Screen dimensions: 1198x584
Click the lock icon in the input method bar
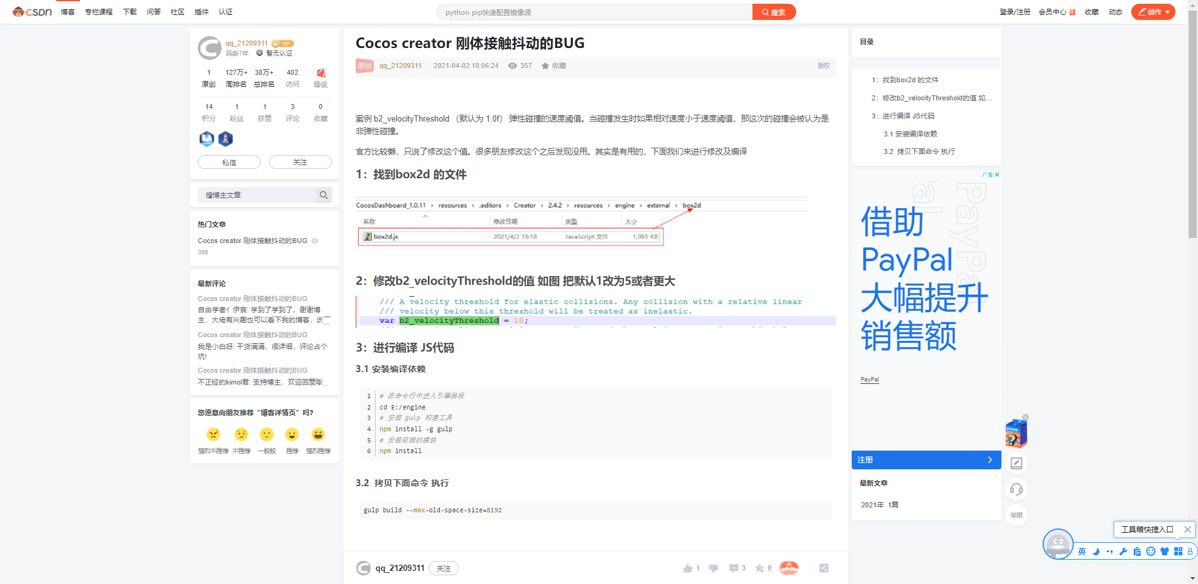coord(1190,552)
